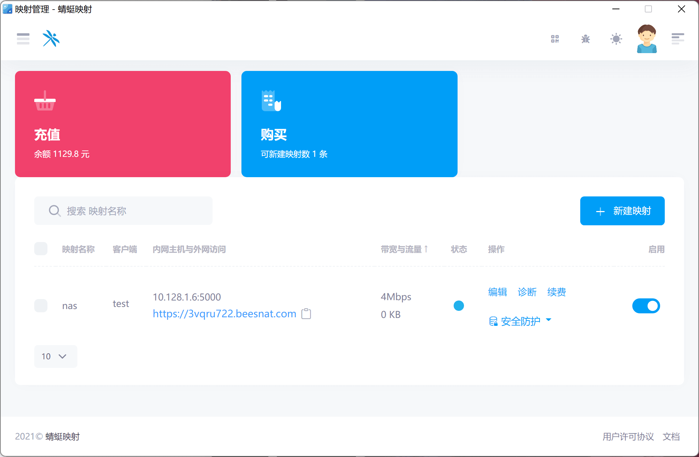
Task: Click 编辑 for nas mapping
Action: click(x=498, y=292)
